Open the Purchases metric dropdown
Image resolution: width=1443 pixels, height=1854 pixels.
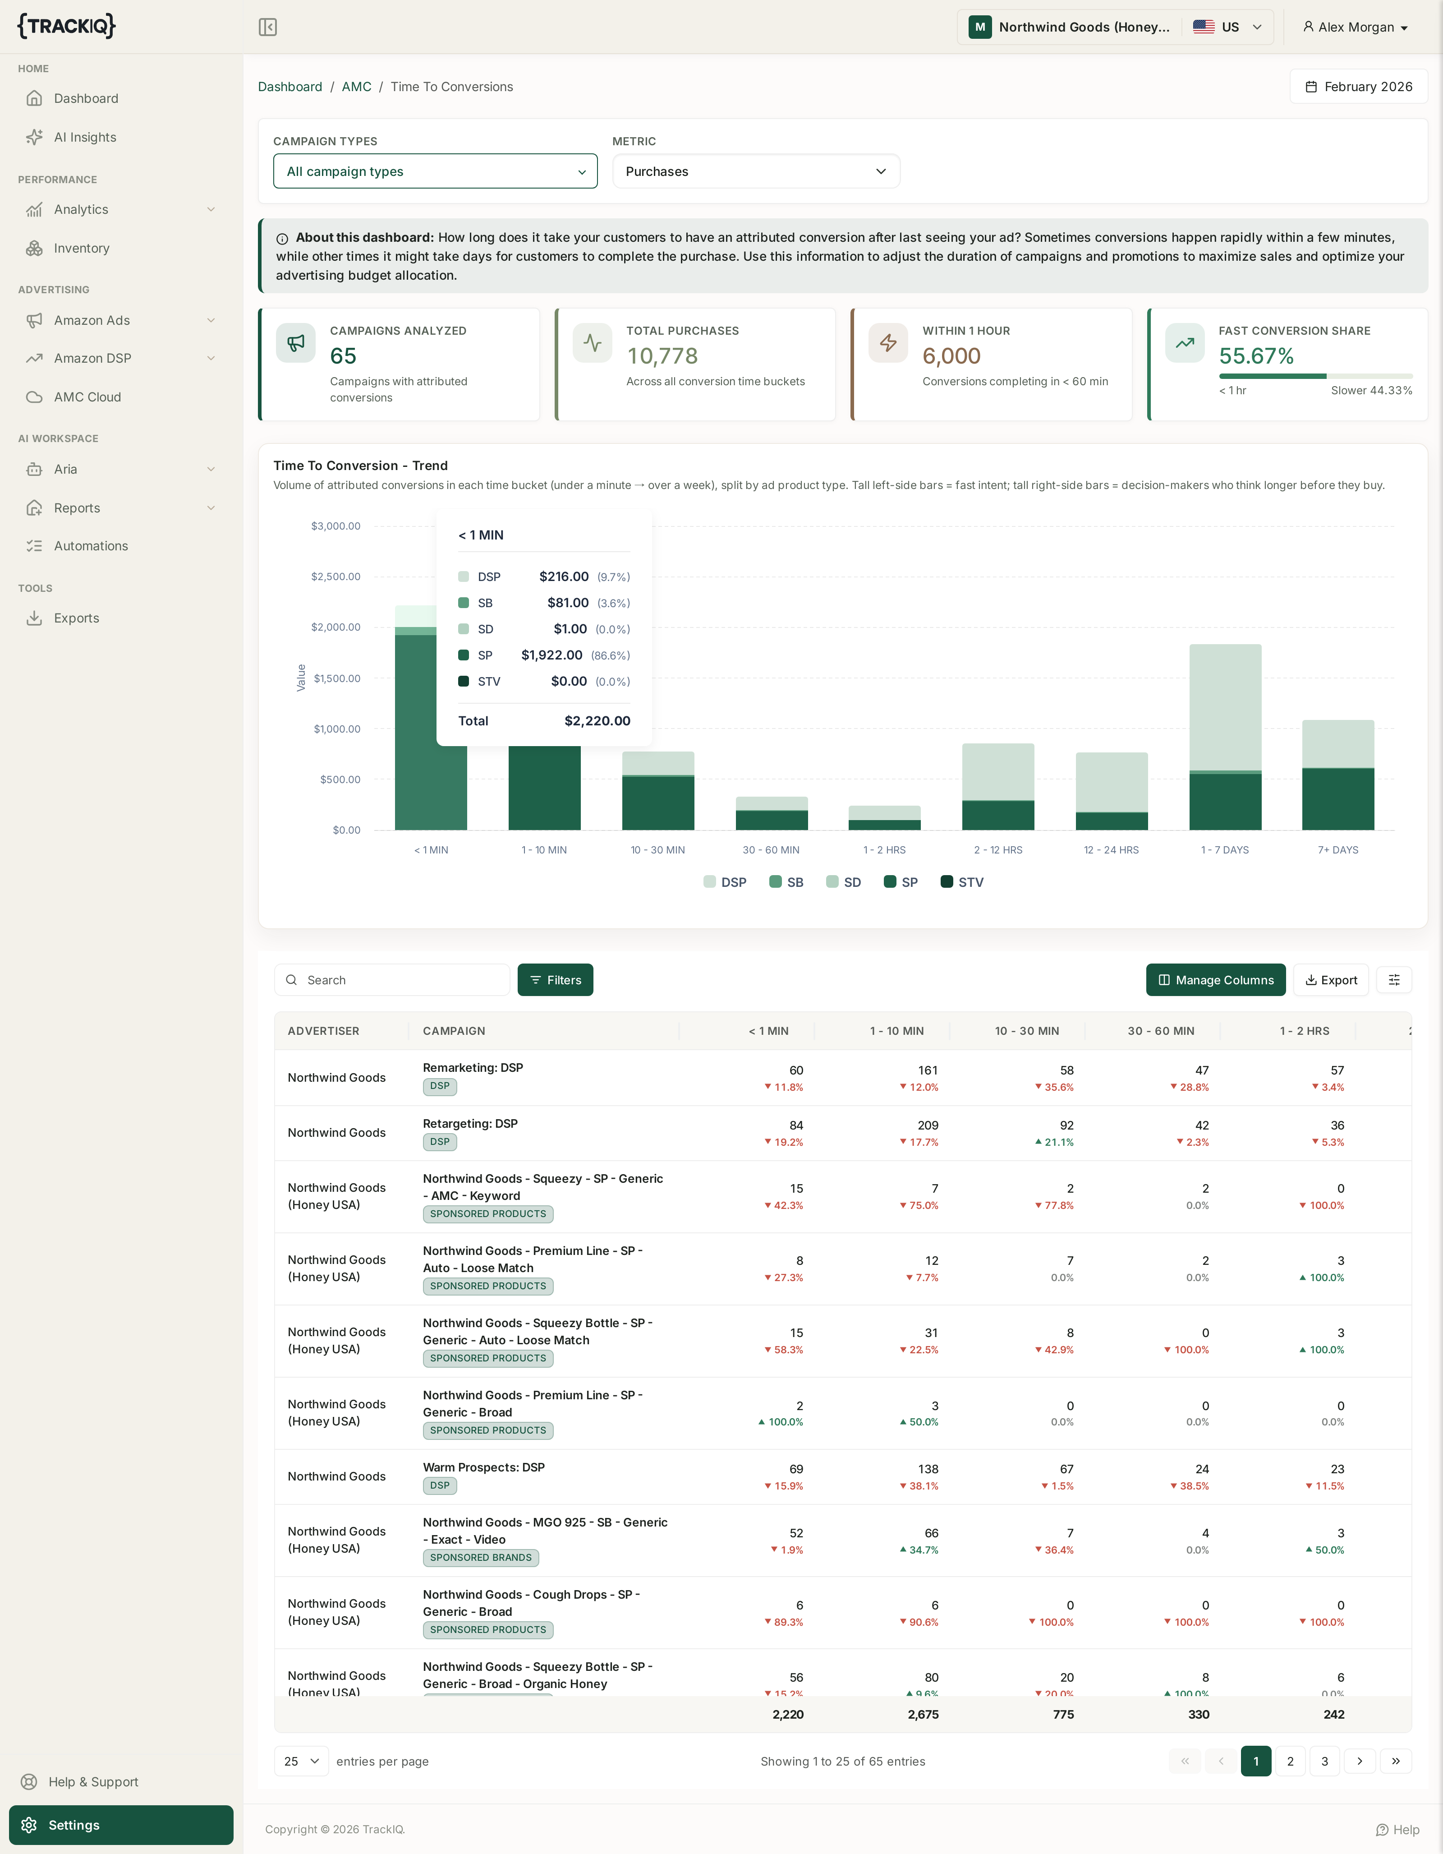pos(755,171)
